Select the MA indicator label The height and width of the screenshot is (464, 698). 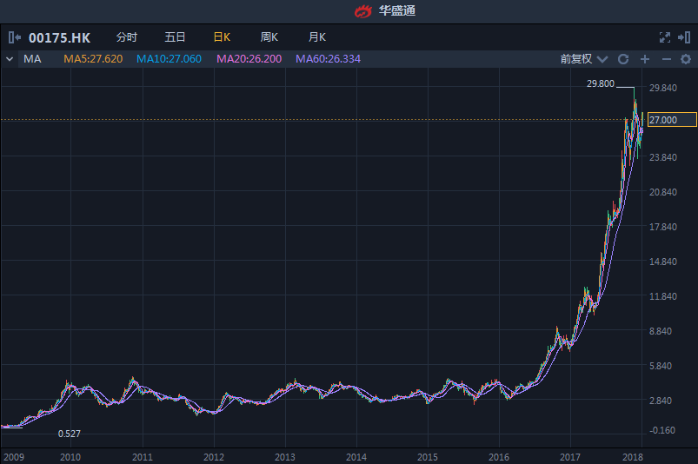pos(33,59)
